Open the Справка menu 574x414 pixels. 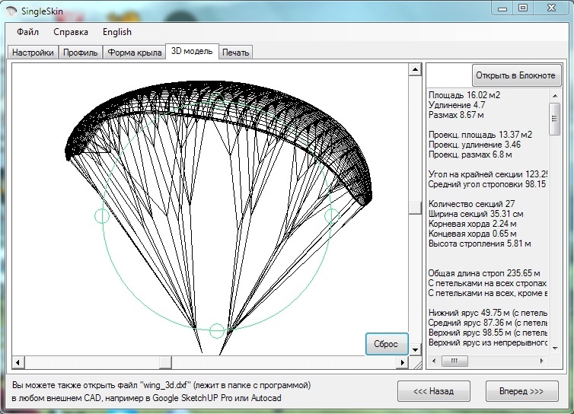(71, 32)
